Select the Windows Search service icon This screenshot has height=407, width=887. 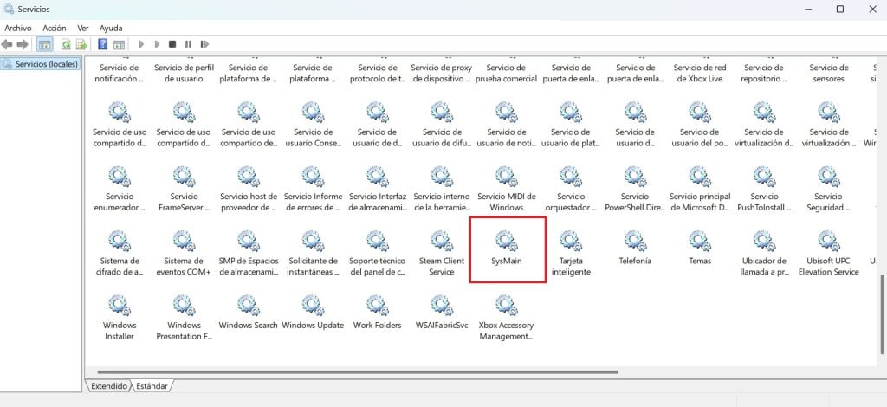click(x=249, y=306)
